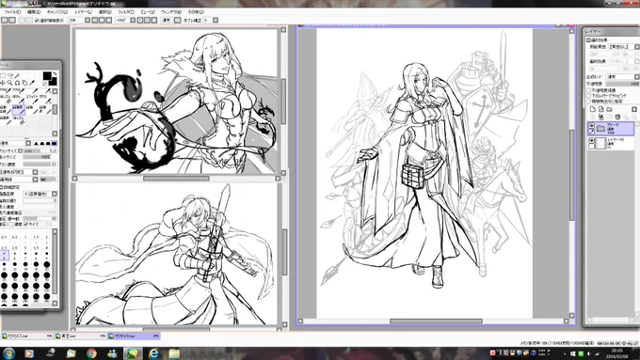Select the move tool in tool panel
640x360 pixels.
coord(3,83)
